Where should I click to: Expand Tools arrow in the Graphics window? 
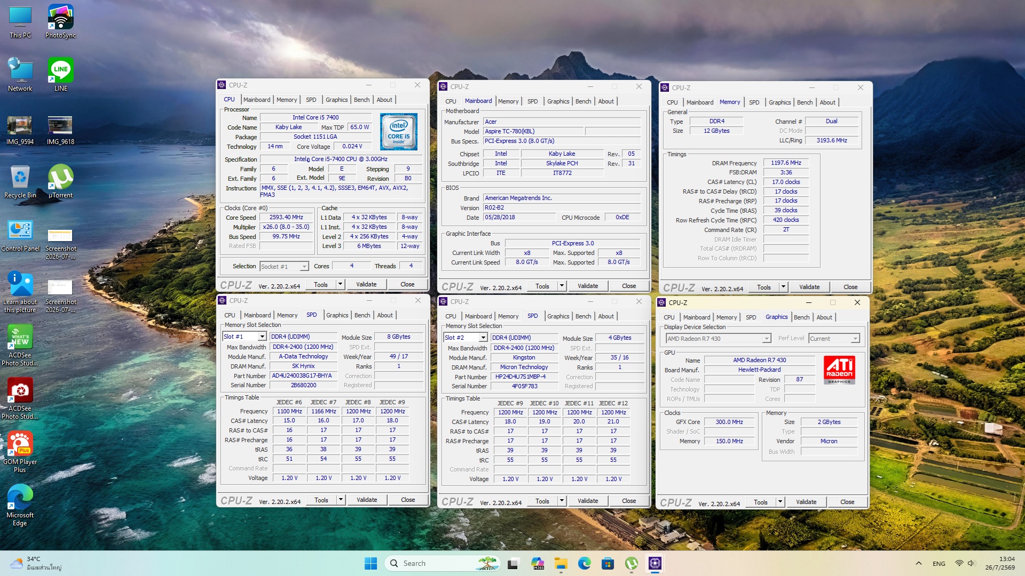[780, 502]
